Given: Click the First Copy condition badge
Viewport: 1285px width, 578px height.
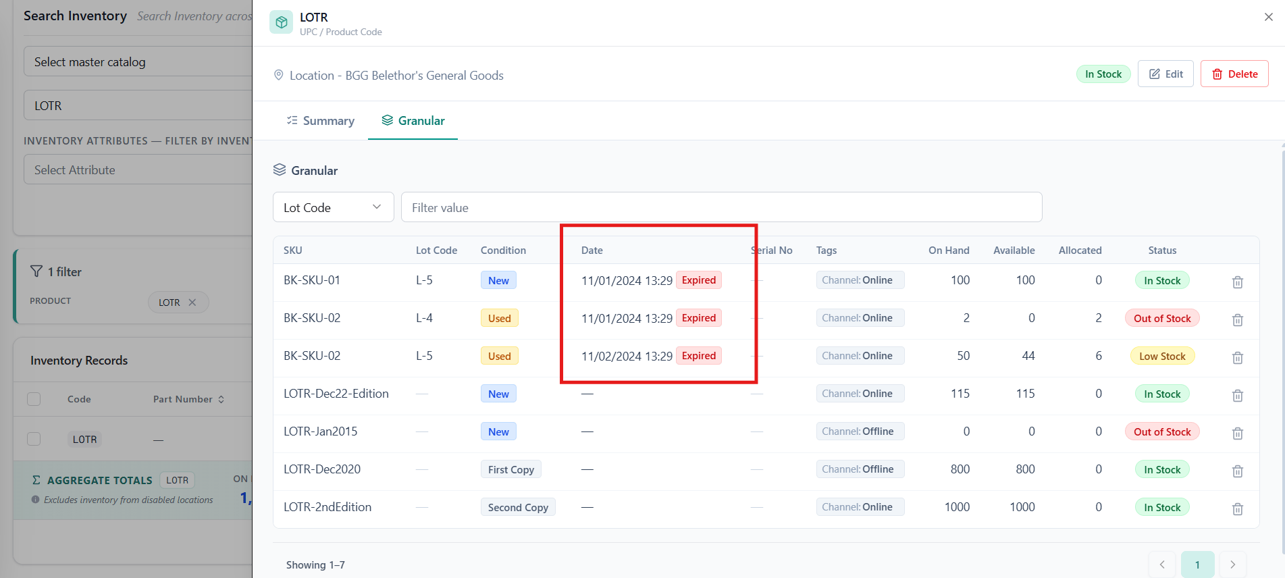Looking at the screenshot, I should 511,469.
